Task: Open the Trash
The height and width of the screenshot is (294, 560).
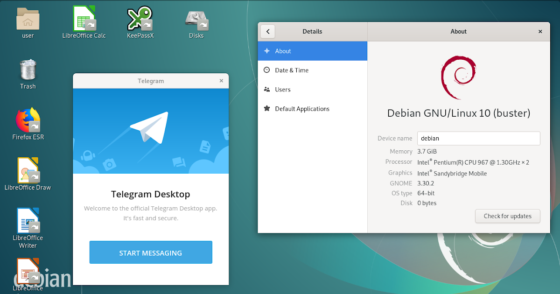Action: click(28, 70)
